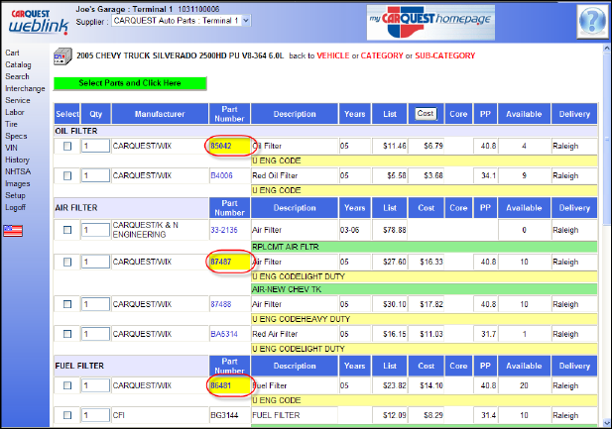Go back to CATEGORY link
Screen dimensions: 612x429
(382, 55)
